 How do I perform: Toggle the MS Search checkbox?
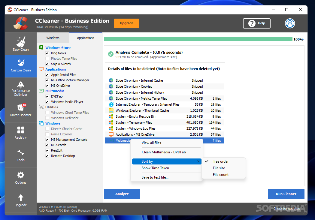point(47,145)
